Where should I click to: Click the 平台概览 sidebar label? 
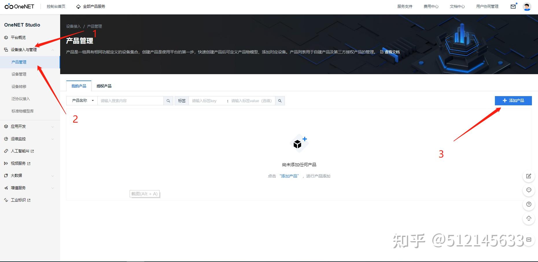pyautogui.click(x=18, y=38)
